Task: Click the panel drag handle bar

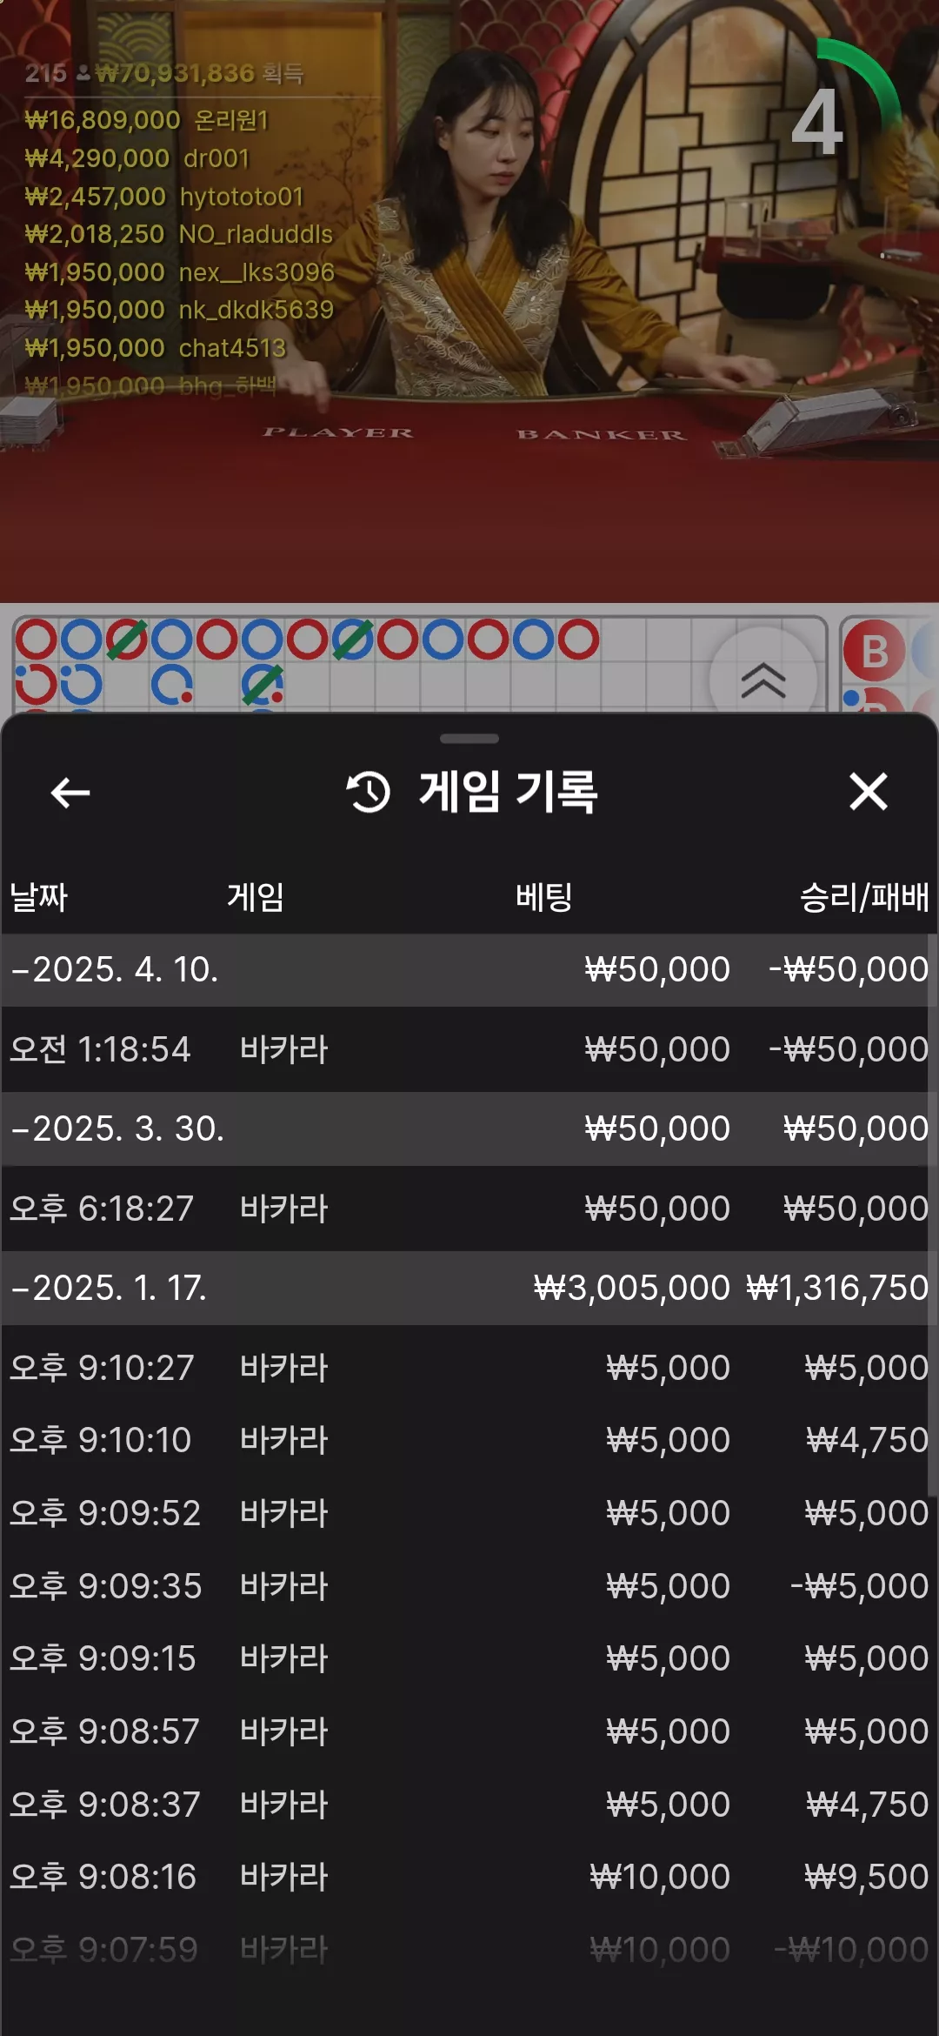Action: click(x=469, y=739)
